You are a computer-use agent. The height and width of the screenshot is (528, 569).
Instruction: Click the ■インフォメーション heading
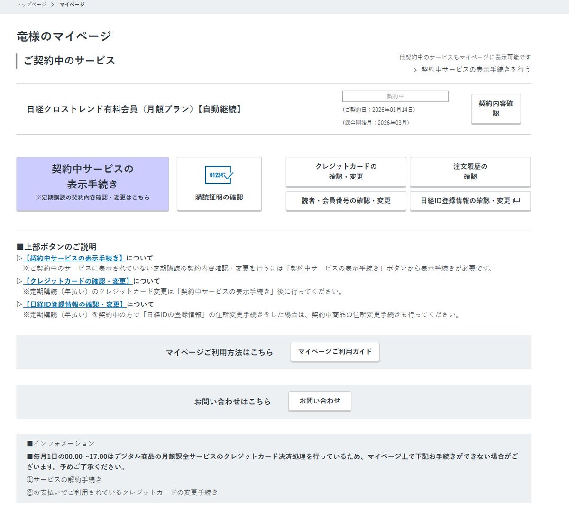pos(61,444)
